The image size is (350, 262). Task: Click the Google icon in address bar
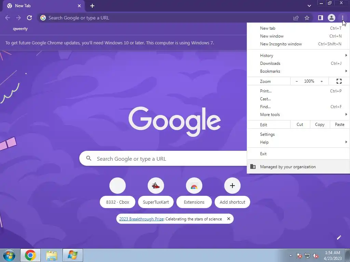click(43, 18)
